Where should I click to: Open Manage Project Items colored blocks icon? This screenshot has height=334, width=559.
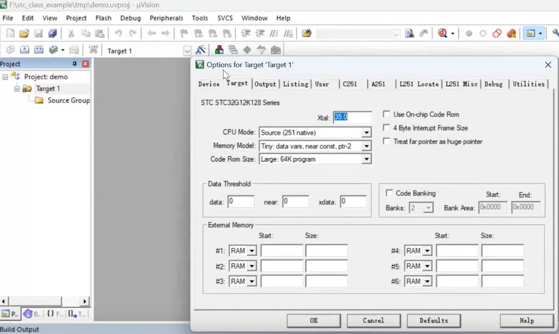click(219, 50)
